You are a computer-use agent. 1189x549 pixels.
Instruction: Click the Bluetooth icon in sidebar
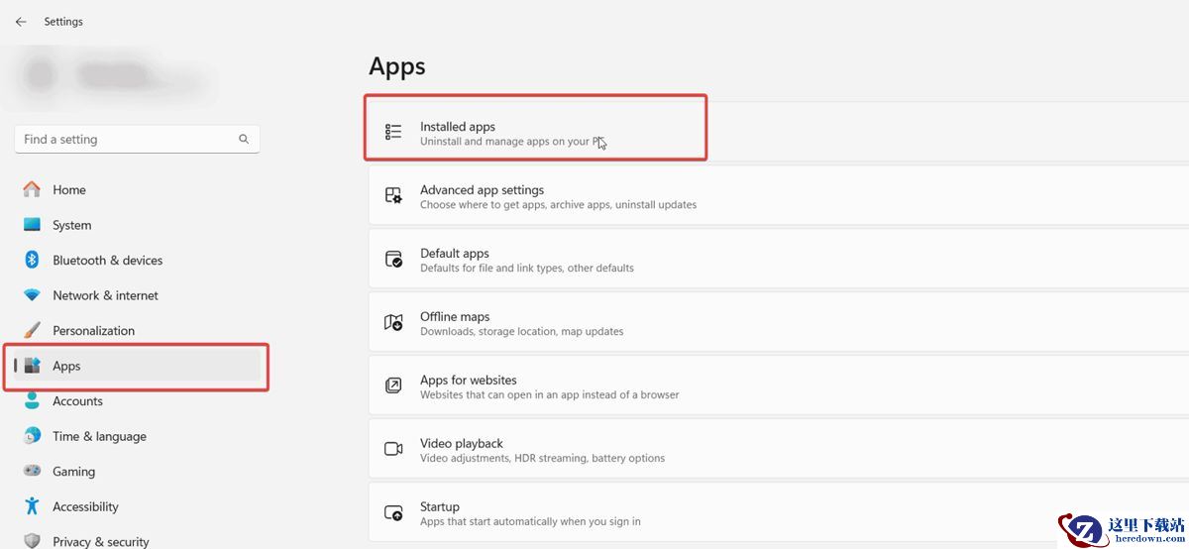(x=32, y=260)
